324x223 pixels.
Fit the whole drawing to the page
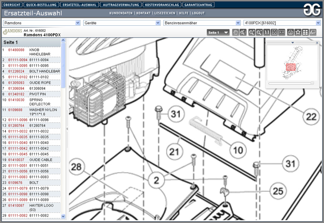[x=274, y=32]
